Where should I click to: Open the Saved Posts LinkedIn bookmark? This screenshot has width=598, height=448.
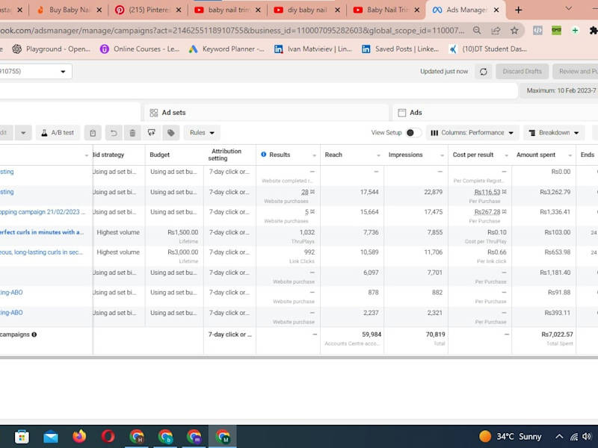coord(401,49)
